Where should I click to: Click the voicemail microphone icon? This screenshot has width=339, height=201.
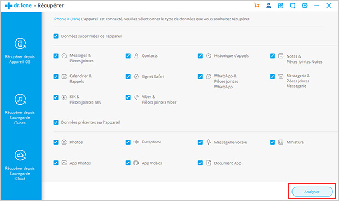pyautogui.click(x=208, y=142)
